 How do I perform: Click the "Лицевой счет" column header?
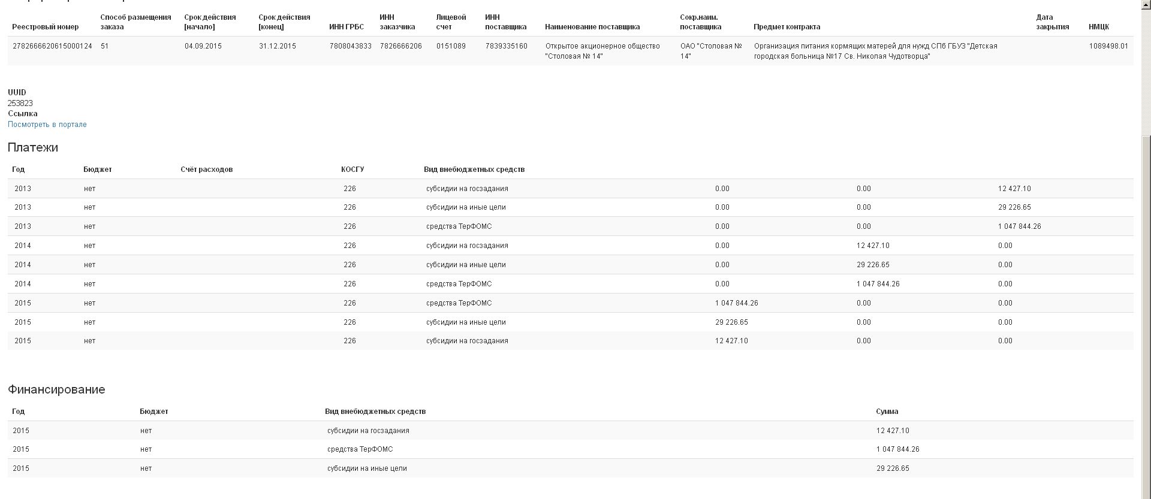tap(451, 22)
